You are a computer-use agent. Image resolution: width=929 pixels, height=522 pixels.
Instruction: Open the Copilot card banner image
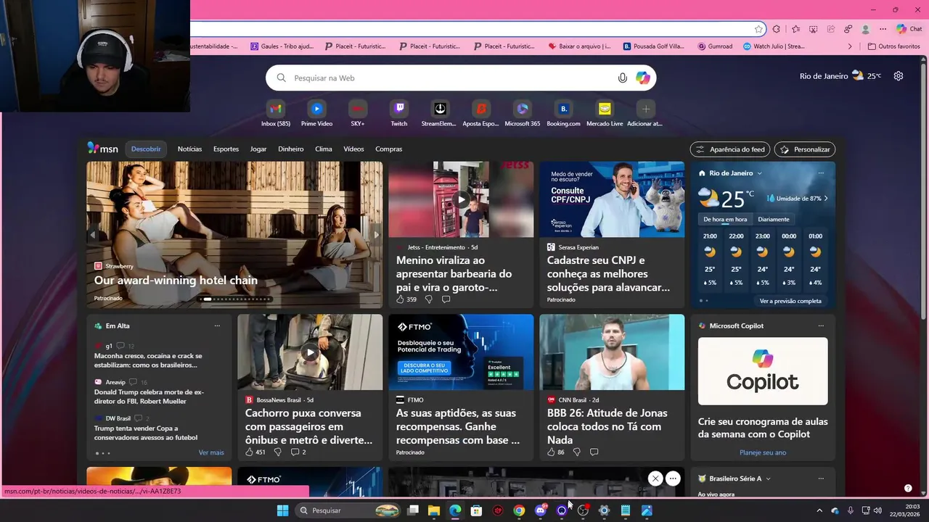[763, 371]
